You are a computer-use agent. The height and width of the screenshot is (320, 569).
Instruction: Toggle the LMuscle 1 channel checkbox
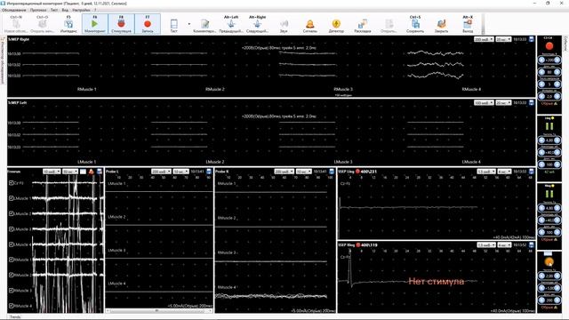click(12, 198)
